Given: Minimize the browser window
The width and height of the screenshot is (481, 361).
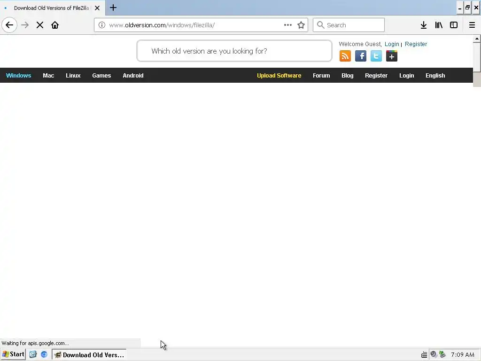Looking at the screenshot, I should tap(460, 8).
